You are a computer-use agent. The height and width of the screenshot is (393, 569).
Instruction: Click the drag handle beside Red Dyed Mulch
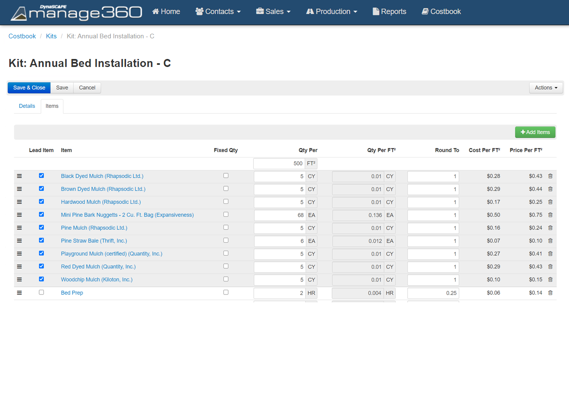pyautogui.click(x=19, y=267)
